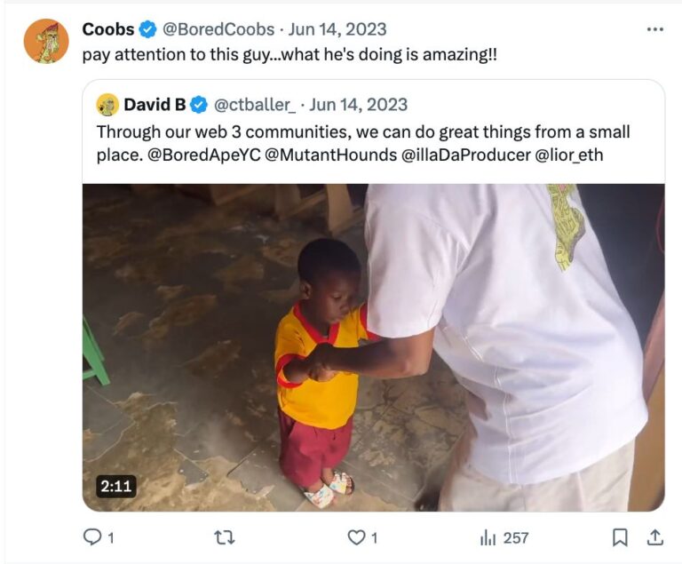Bookmark this tweet
The height and width of the screenshot is (564, 682).
coord(620,537)
